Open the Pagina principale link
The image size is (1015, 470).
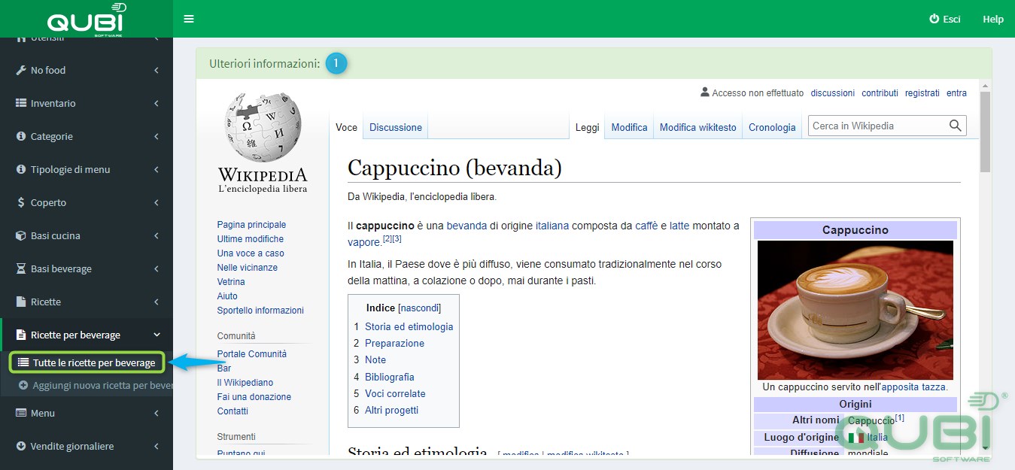click(x=251, y=225)
